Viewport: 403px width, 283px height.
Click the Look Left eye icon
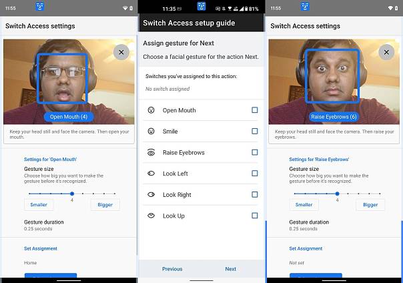tap(151, 174)
